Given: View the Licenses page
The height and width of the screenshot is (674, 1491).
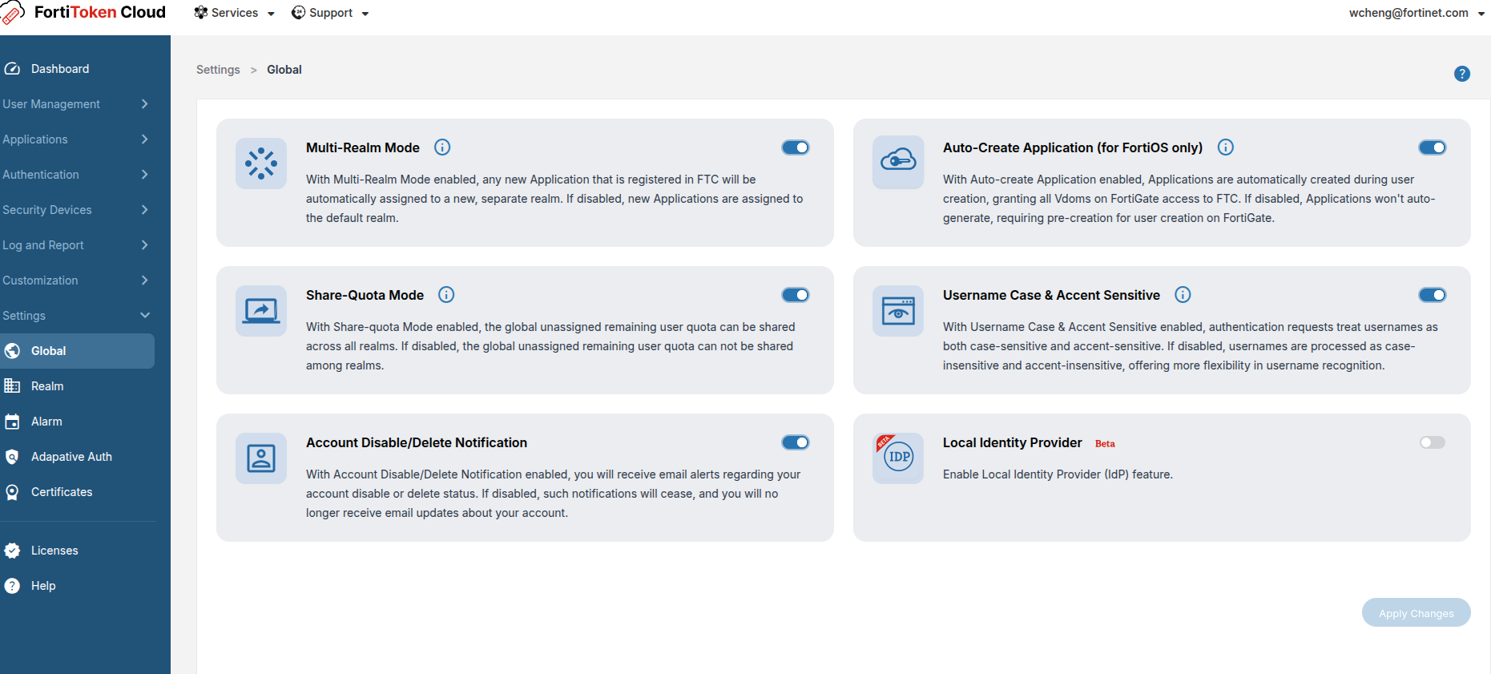Looking at the screenshot, I should click(x=54, y=551).
